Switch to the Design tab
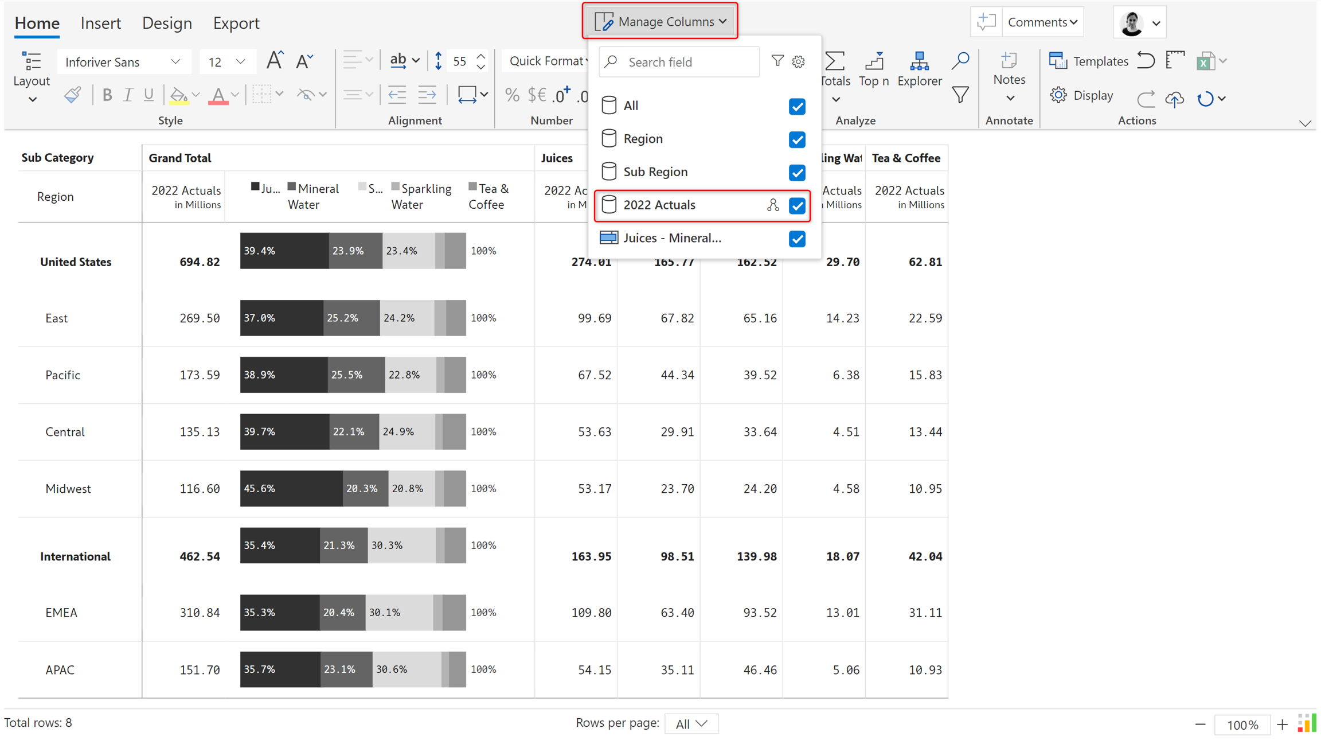 point(167,23)
